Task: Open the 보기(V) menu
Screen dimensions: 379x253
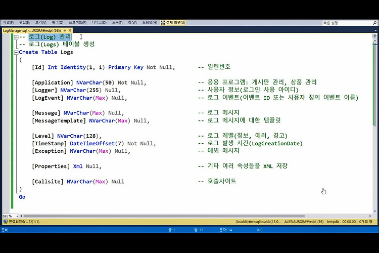Action: (x=40, y=22)
